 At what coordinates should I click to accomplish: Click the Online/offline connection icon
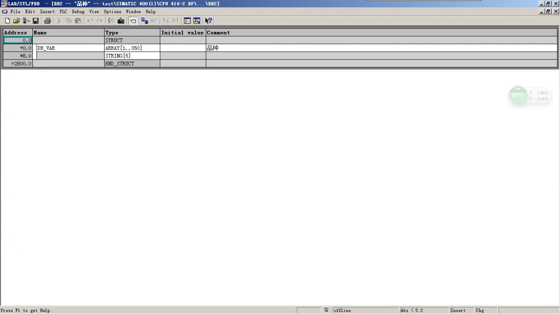144,21
